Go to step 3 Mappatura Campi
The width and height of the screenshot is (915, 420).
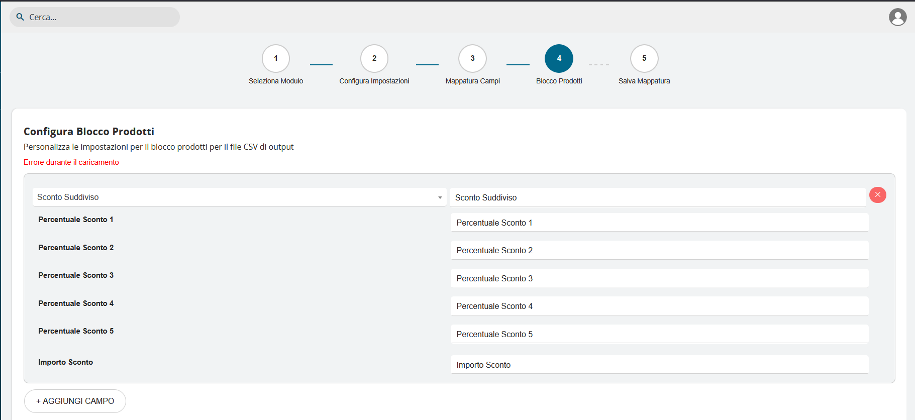pyautogui.click(x=472, y=59)
